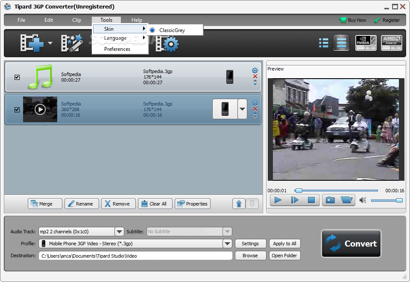The image size is (410, 282).
Task: Open the Profile dropdown
Action: click(x=227, y=244)
